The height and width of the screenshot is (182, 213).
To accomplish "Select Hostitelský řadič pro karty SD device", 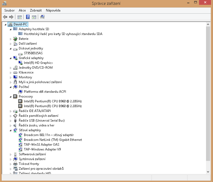I will (63, 34).
